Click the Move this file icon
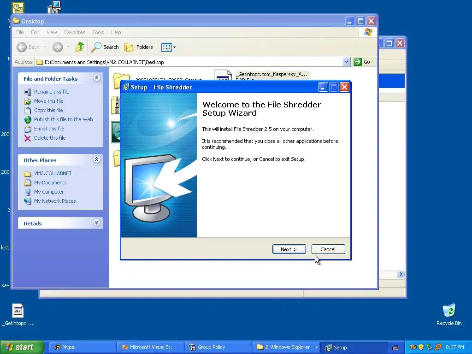472x354 pixels. pos(28,101)
